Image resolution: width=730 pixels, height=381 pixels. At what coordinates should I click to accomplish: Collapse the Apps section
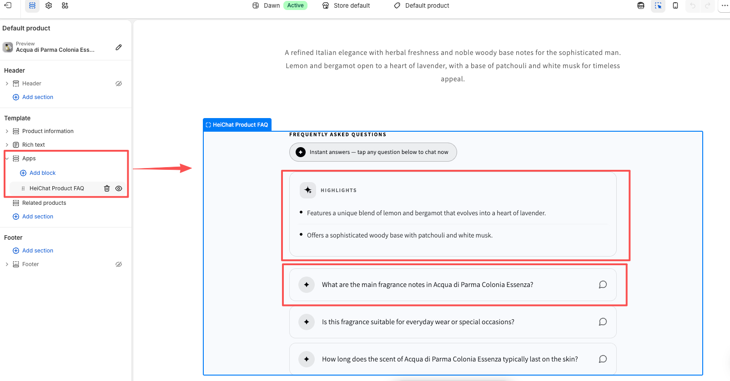[x=7, y=158]
